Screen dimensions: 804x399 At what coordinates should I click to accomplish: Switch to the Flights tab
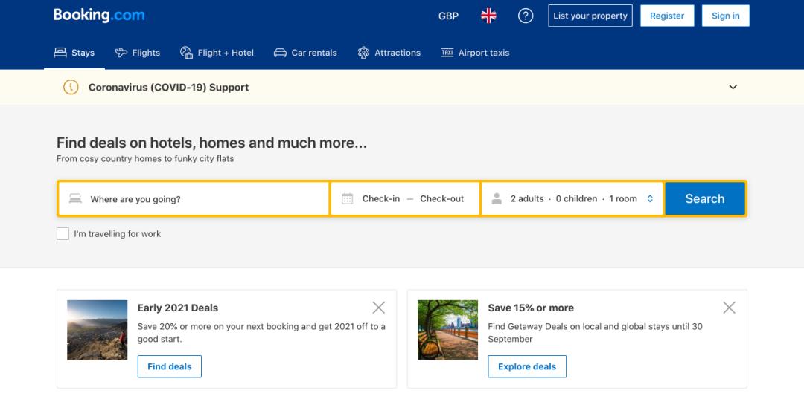138,53
